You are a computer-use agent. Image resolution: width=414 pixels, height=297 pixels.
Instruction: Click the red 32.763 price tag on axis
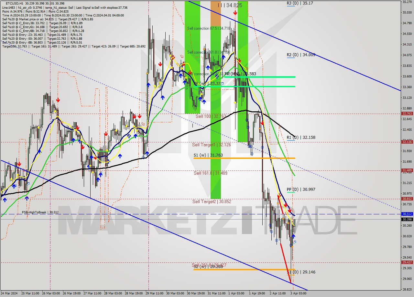coord(407,114)
